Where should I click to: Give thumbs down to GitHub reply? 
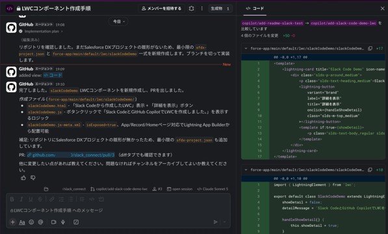click(x=33, y=178)
